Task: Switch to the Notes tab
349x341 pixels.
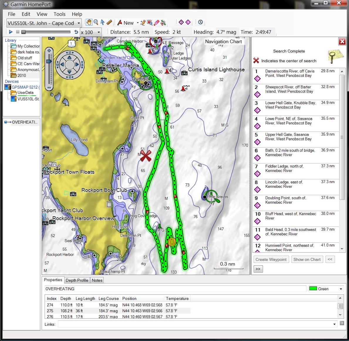Action: [97, 280]
